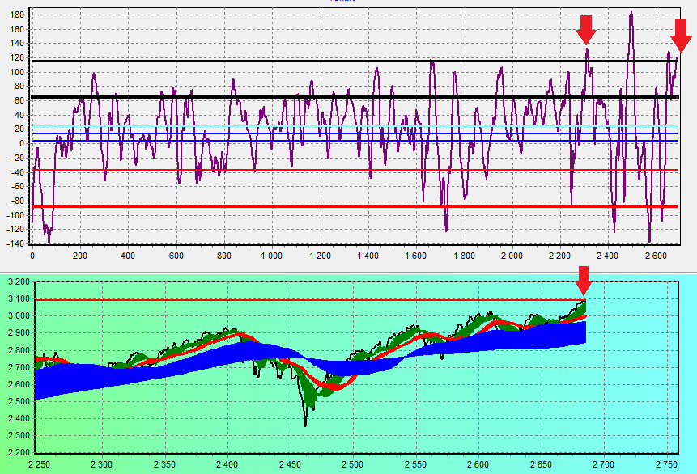This screenshot has width=697, height=474.
Task: Pick the 120 label on the upper chart's vertical axis
Action: click(17, 57)
